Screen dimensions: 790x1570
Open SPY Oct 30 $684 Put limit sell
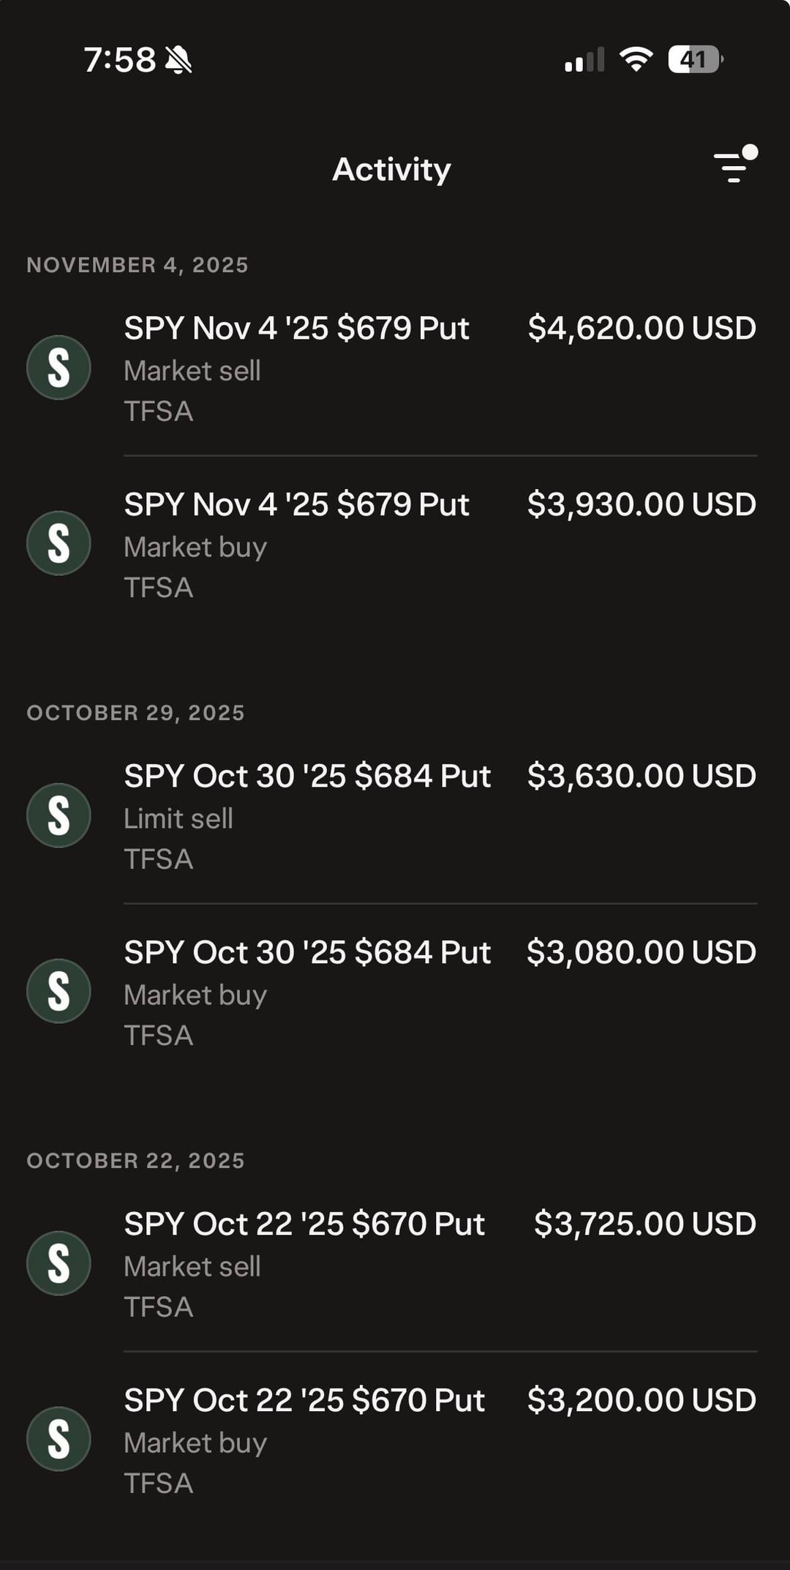click(307, 777)
